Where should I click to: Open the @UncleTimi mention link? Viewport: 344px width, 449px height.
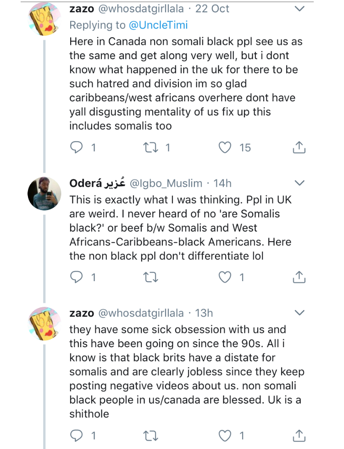pyautogui.click(x=158, y=25)
